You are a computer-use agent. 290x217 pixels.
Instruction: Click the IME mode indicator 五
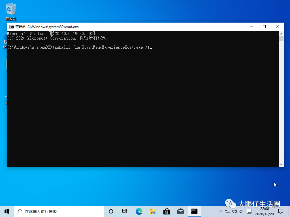[249, 211]
